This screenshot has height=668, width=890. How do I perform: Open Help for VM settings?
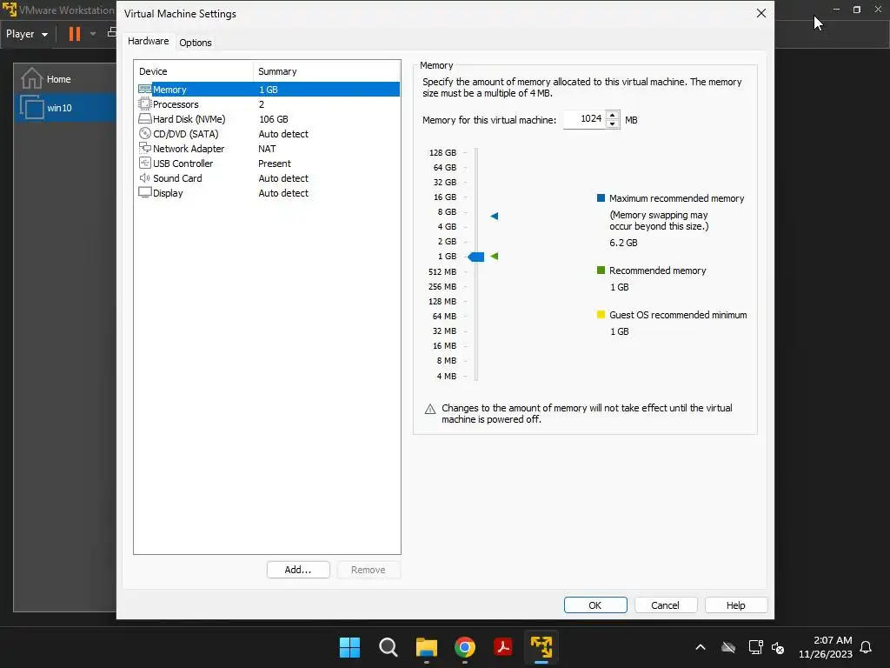click(x=736, y=605)
